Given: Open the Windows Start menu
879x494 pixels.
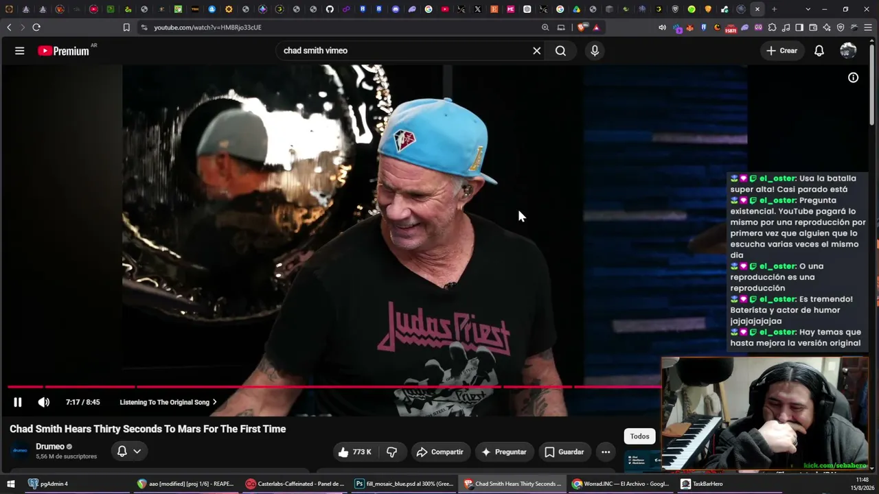Looking at the screenshot, I should coord(10,484).
